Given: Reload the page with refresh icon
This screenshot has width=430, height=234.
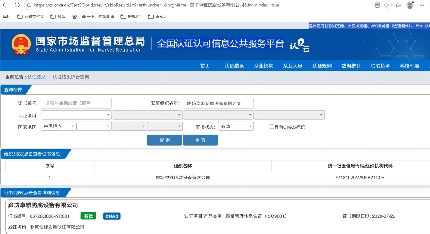Looking at the screenshot, I should click(x=17, y=5).
